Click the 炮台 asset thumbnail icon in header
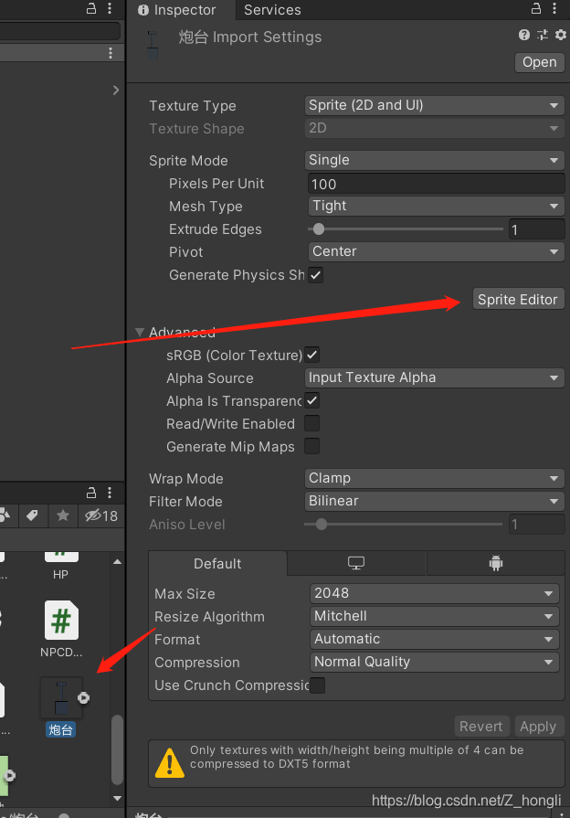Image resolution: width=570 pixels, height=818 pixels. coord(153,45)
